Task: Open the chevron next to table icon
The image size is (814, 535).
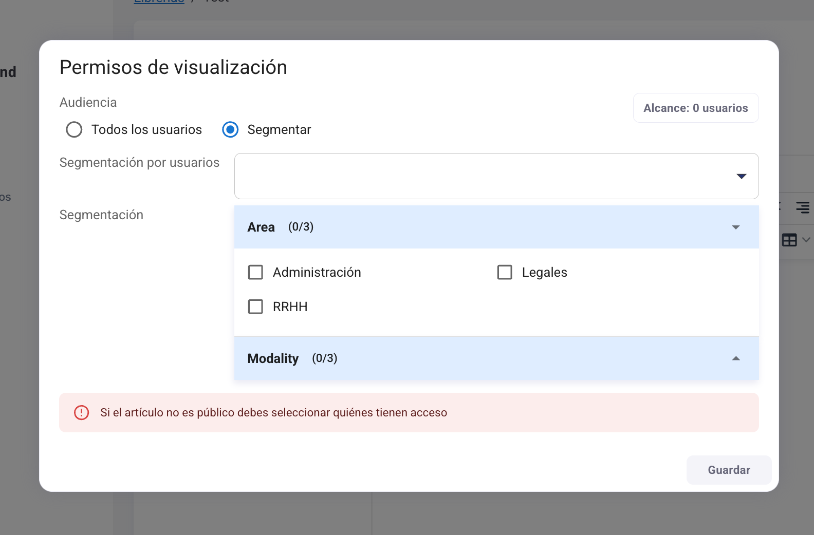Action: [x=806, y=240]
